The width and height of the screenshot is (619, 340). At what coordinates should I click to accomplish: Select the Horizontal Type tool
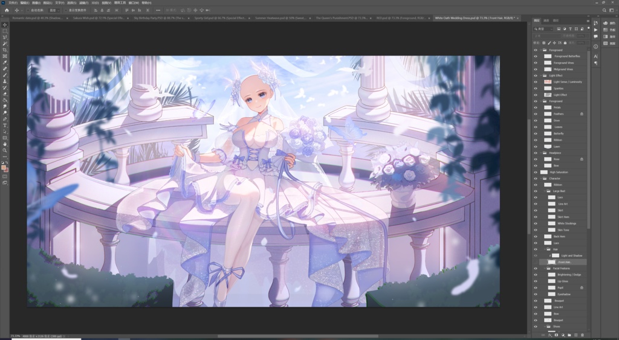pos(5,126)
